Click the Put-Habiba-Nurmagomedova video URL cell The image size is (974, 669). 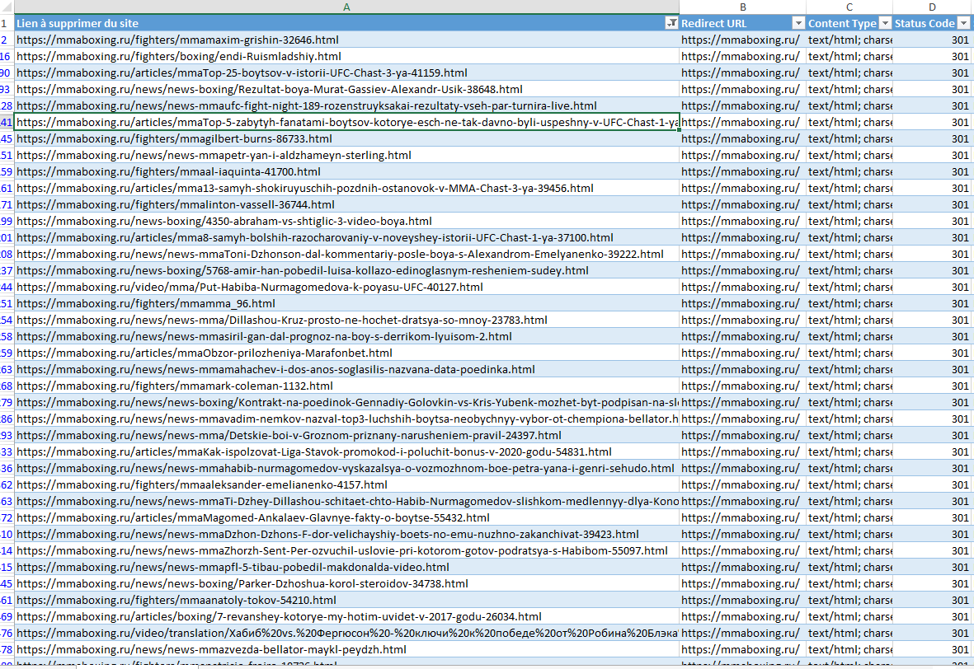(249, 288)
